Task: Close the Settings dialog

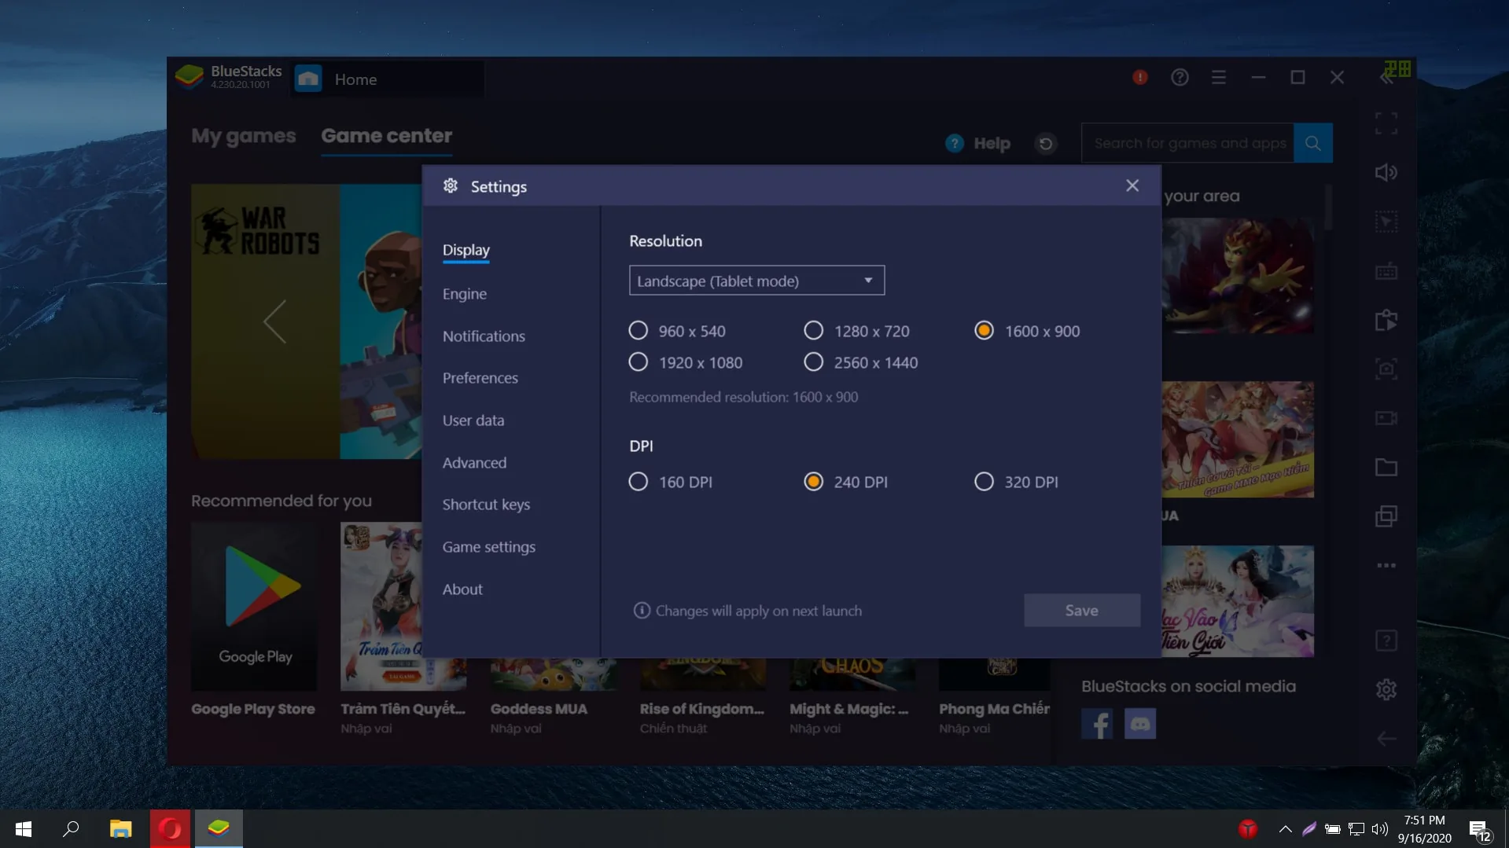Action: click(1132, 185)
